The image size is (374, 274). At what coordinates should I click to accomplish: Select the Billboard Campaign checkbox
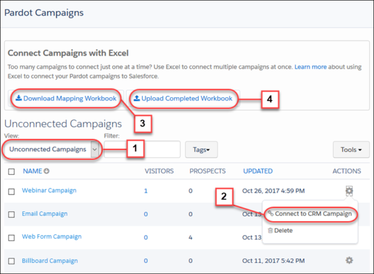[x=11, y=261]
